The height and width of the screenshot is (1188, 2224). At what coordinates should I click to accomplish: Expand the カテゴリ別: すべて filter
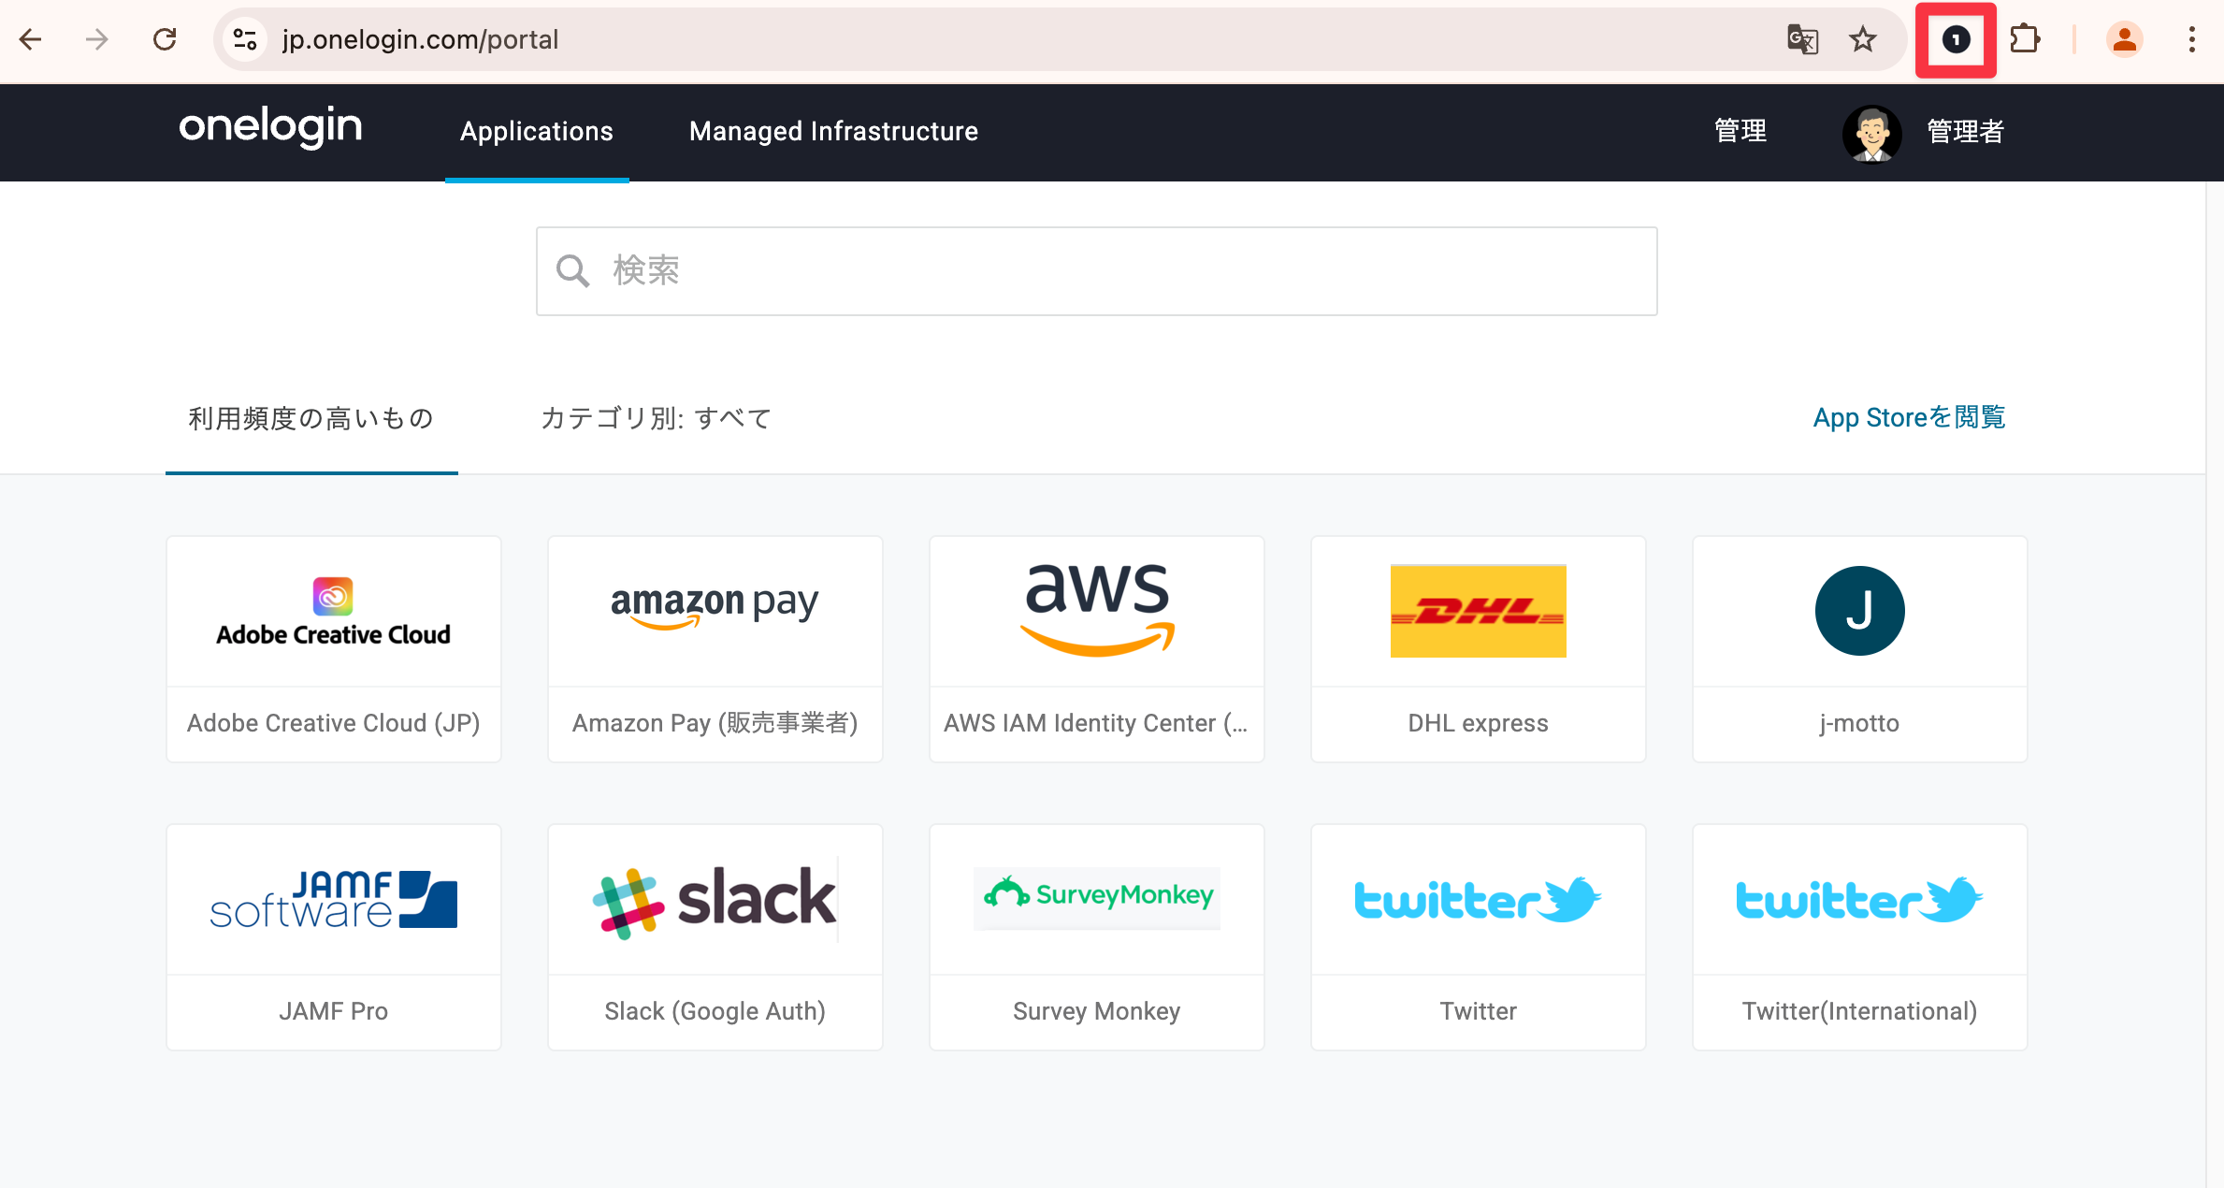[x=657, y=418]
